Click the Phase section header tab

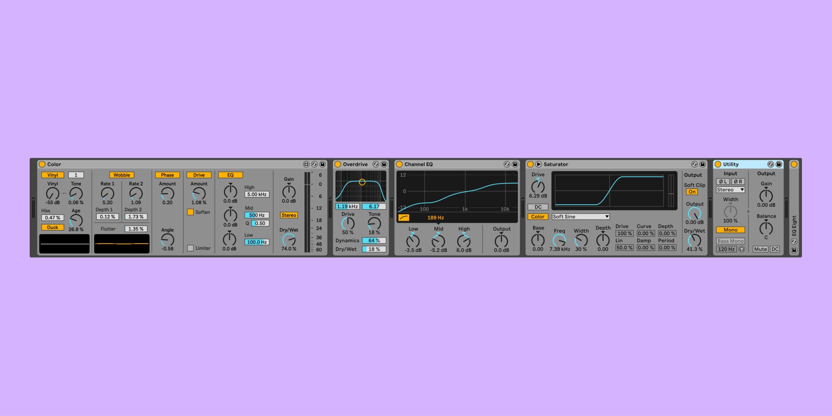[x=167, y=175]
